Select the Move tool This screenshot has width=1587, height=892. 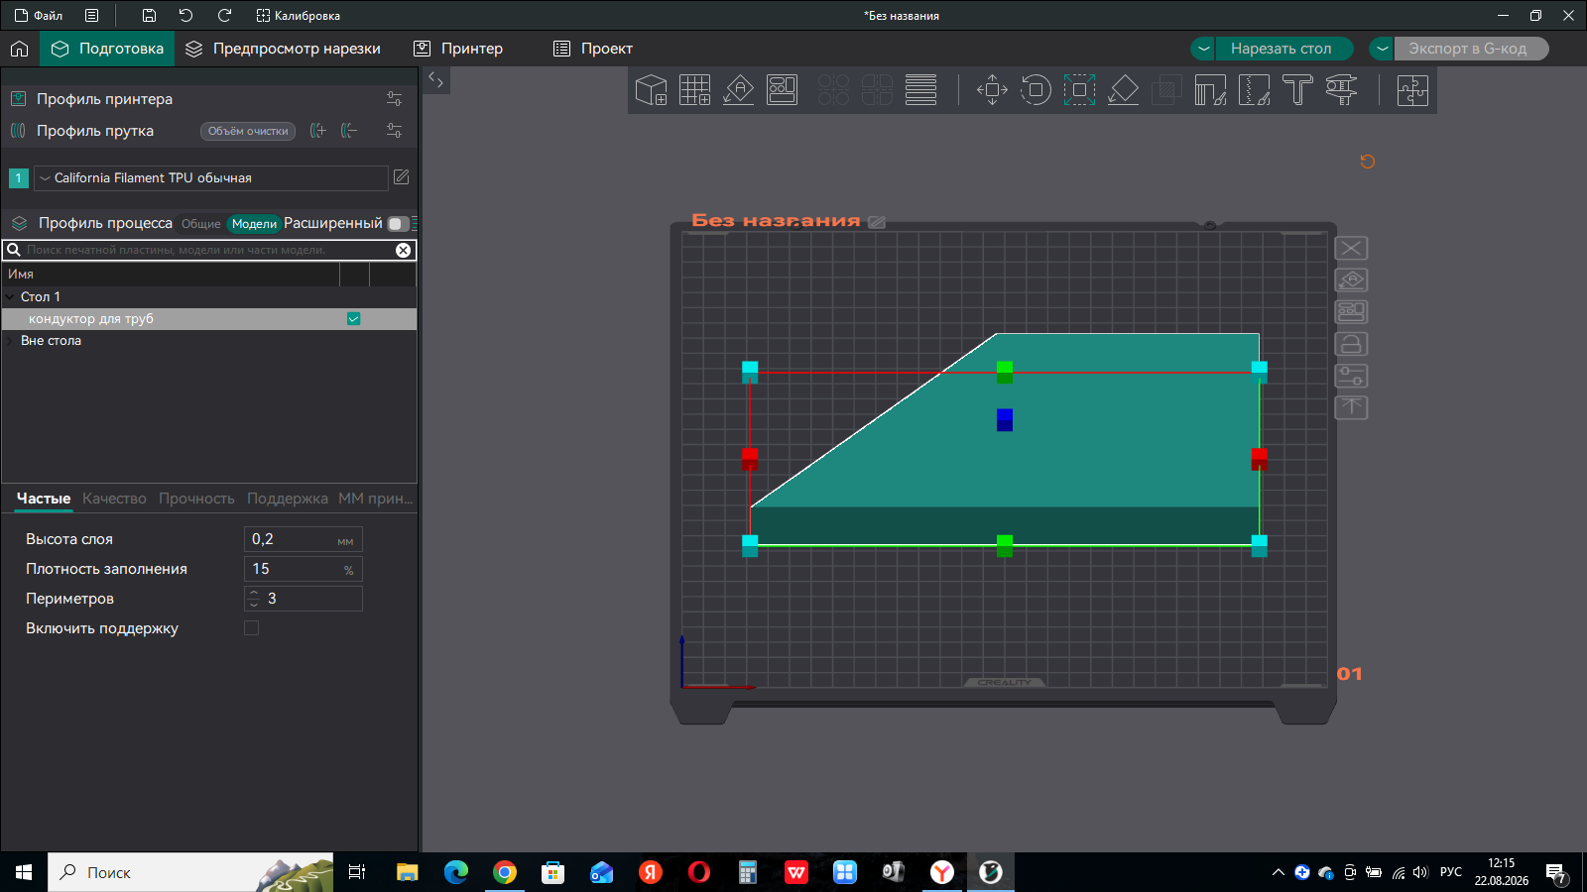(x=992, y=90)
